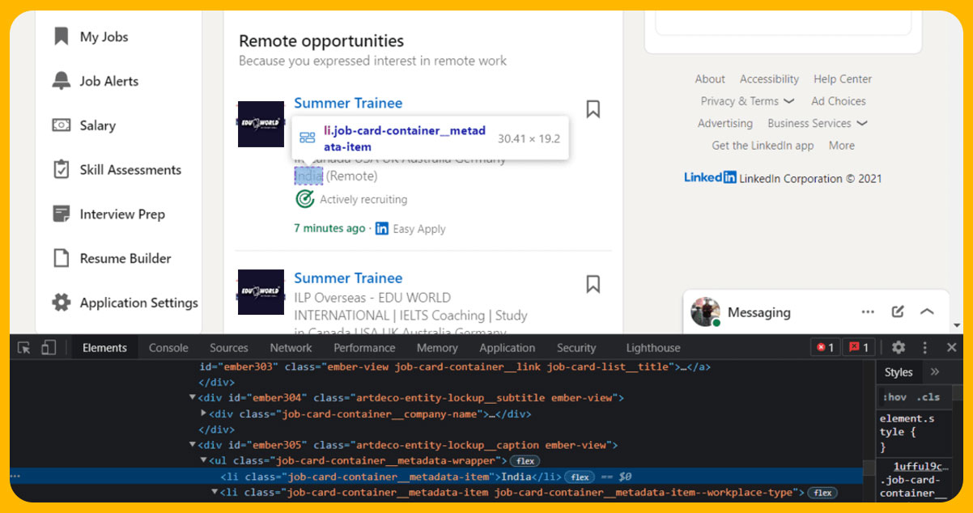Image resolution: width=973 pixels, height=513 pixels.
Task: Expand the Messaging panel chevron
Action: 928,312
